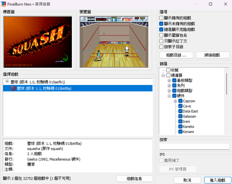The height and width of the screenshot is (184, 232).
Task: Collapse the 壁球 版本 1.0 parent entry
Action: click(x=7, y=81)
